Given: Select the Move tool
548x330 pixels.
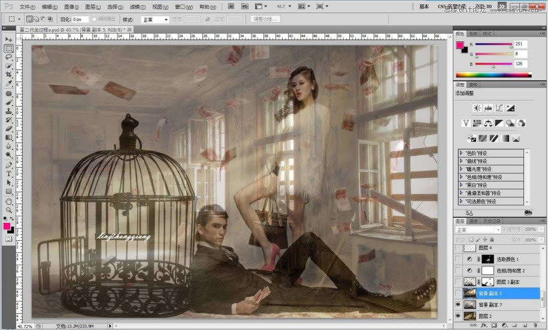Looking at the screenshot, I should [9, 39].
